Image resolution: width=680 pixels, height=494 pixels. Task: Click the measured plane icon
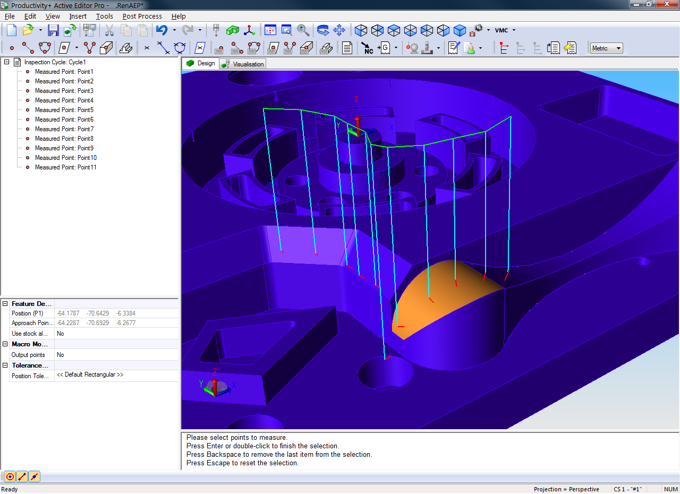point(64,48)
